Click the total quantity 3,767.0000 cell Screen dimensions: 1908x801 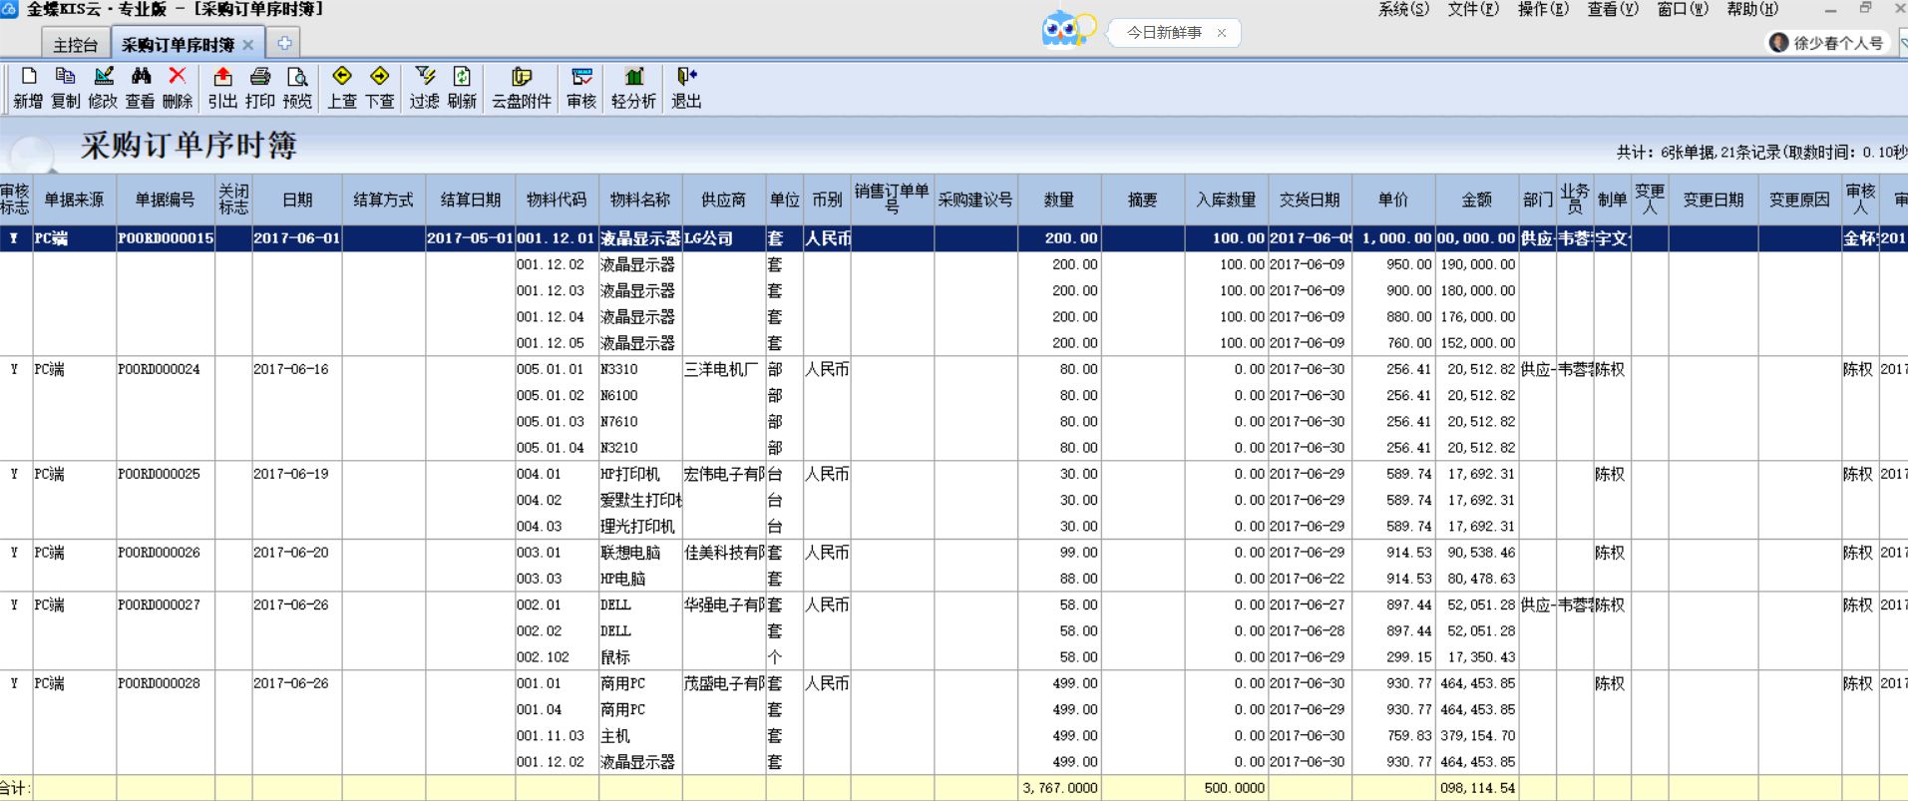[1059, 788]
